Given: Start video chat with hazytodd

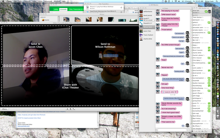Looking at the screenshot, I should (209, 81).
